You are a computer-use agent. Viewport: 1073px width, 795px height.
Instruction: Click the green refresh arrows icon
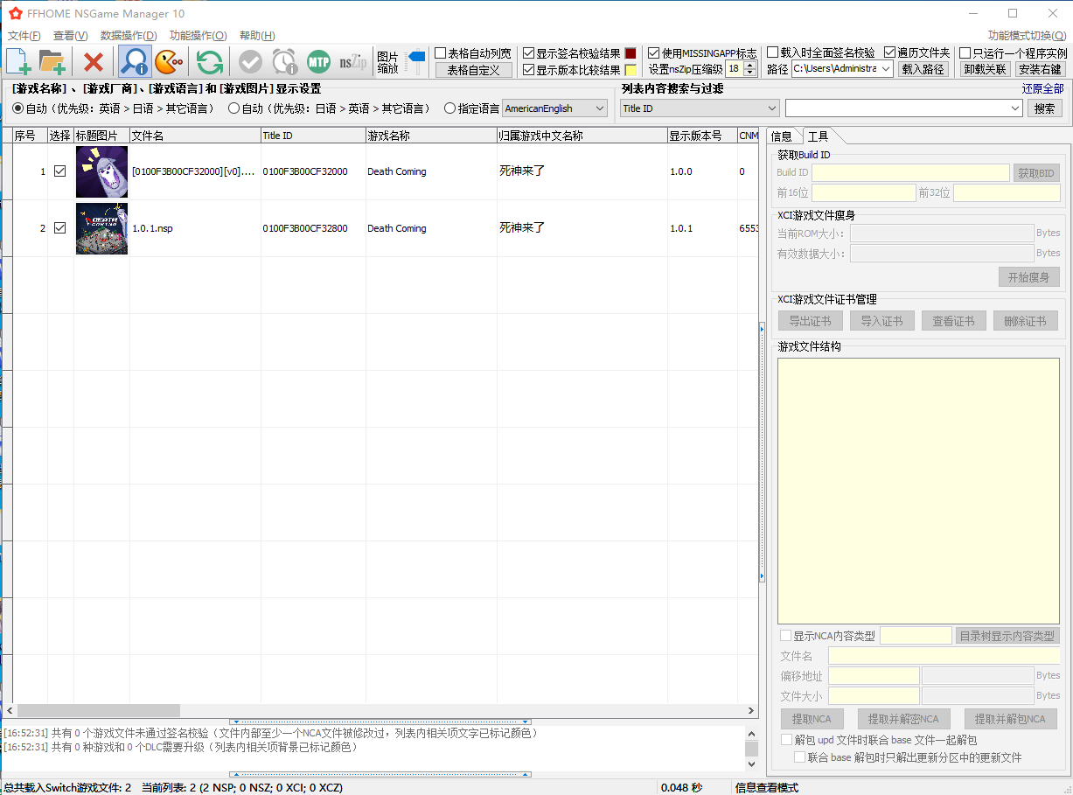(x=209, y=62)
